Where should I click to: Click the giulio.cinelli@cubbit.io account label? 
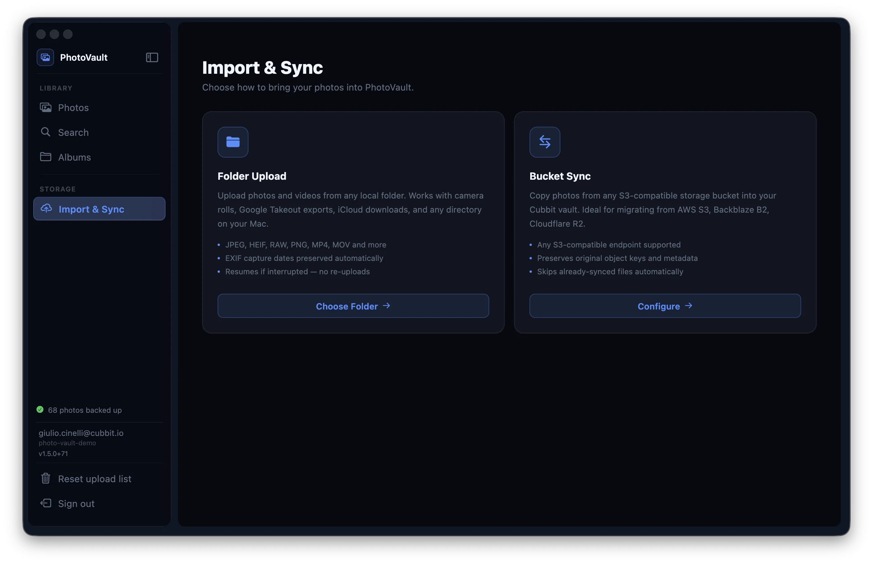coord(81,433)
